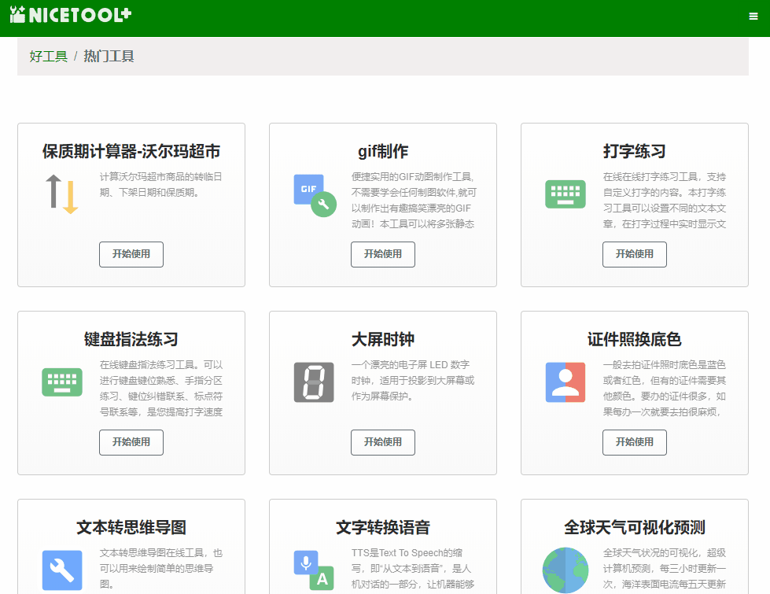Open the 文本转思维导图 card title

coord(131,528)
